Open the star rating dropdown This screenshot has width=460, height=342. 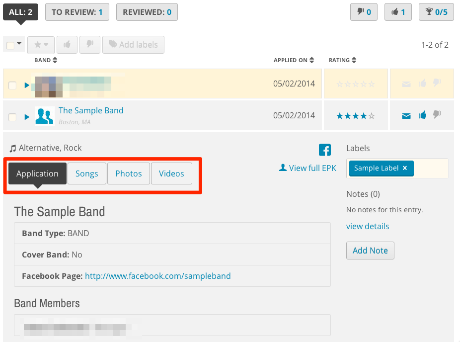41,45
